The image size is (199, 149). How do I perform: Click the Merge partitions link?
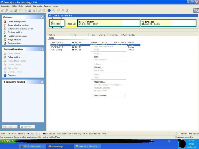click(14, 39)
